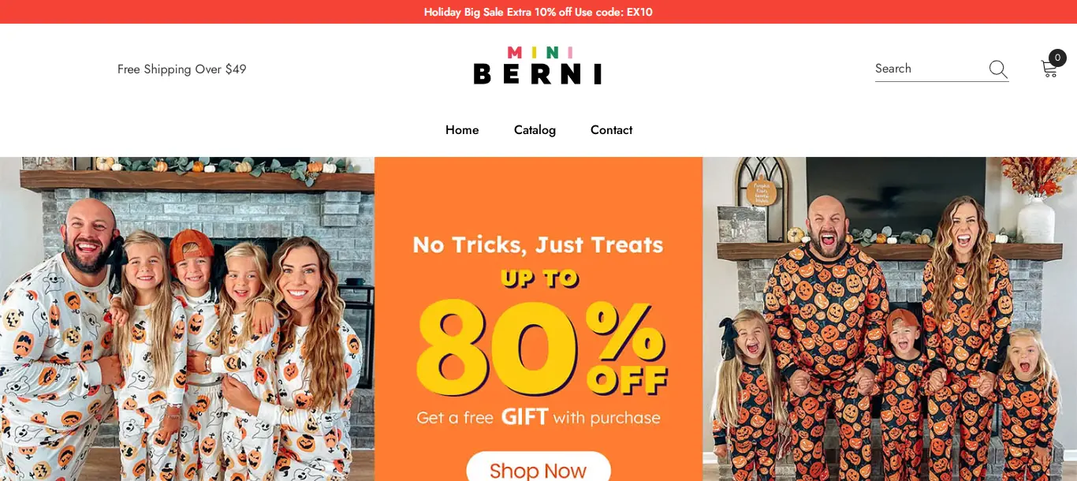The height and width of the screenshot is (481, 1077).
Task: Click the Holiday Big Sale announcement bar
Action: point(538,12)
